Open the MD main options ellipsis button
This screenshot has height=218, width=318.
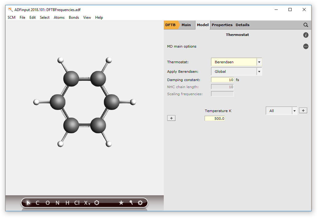click(x=306, y=46)
